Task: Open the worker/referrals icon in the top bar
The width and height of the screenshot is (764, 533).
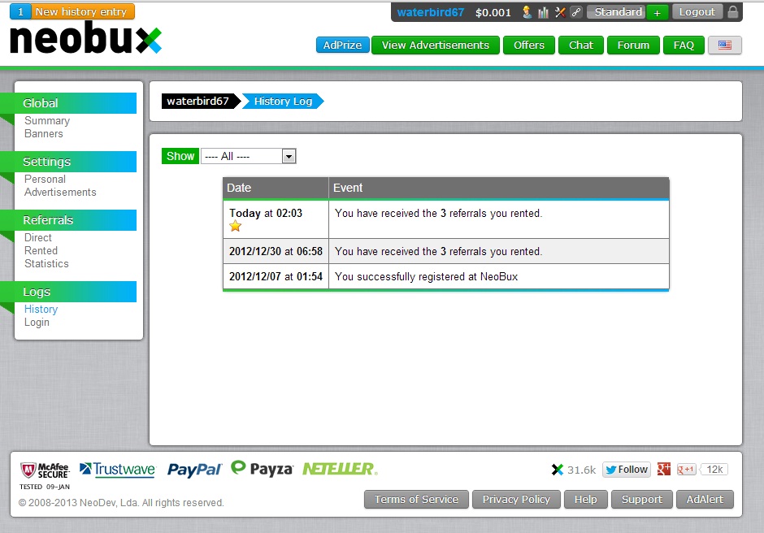Action: pyautogui.click(x=527, y=12)
